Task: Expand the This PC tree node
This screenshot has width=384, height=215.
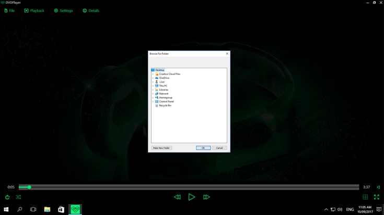Action: click(x=153, y=86)
